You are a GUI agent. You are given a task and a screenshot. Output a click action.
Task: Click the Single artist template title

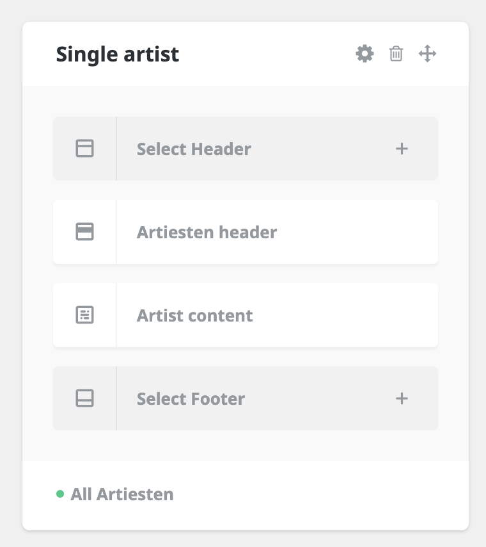click(118, 54)
